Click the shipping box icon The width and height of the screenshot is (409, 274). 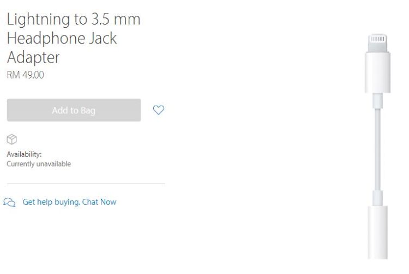pyautogui.click(x=11, y=139)
